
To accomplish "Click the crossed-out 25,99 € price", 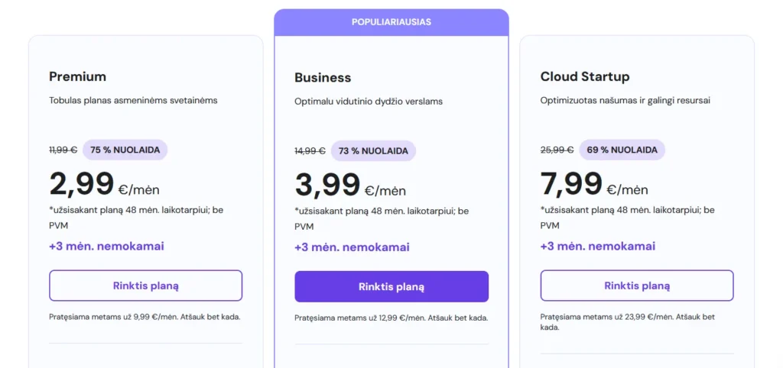I will coord(557,150).
